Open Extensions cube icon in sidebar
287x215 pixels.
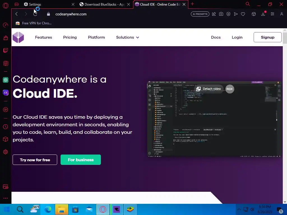6,139
